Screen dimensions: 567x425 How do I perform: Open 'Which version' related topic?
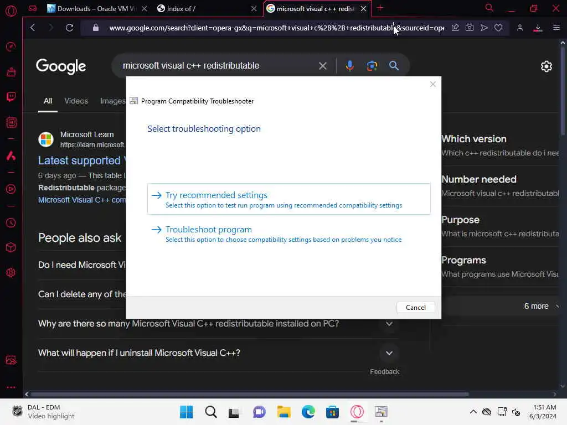500,146
